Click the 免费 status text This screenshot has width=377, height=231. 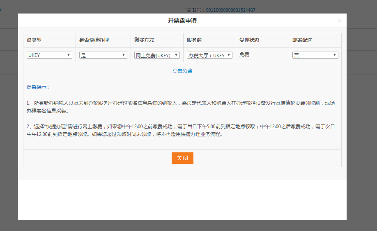pyautogui.click(x=244, y=54)
